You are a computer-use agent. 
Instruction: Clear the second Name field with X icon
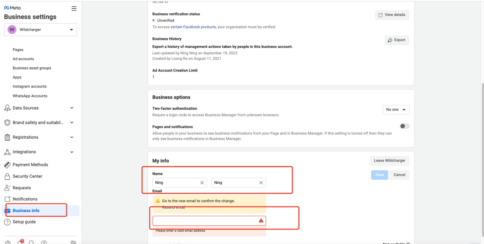coord(261,183)
